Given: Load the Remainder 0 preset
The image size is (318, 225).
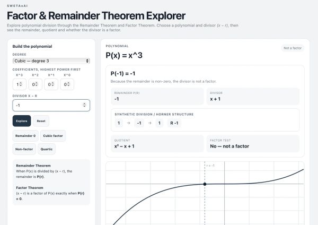Looking at the screenshot, I should click(x=25, y=136).
